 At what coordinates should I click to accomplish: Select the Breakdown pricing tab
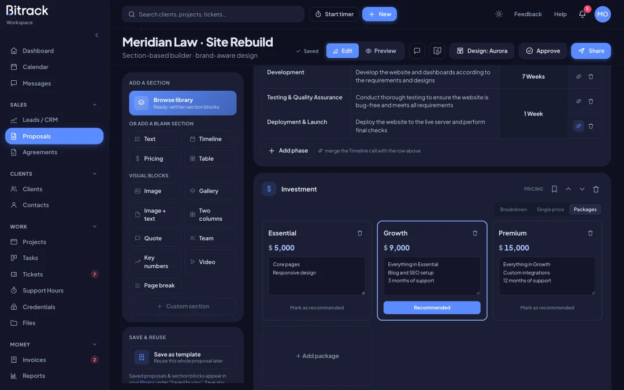coord(514,209)
